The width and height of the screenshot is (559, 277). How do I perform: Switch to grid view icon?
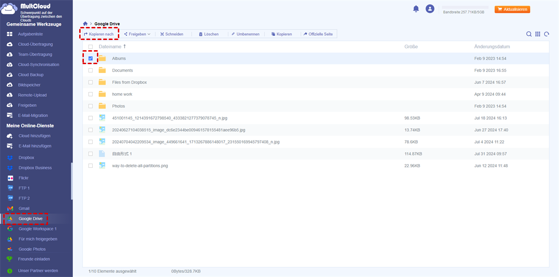click(x=538, y=34)
